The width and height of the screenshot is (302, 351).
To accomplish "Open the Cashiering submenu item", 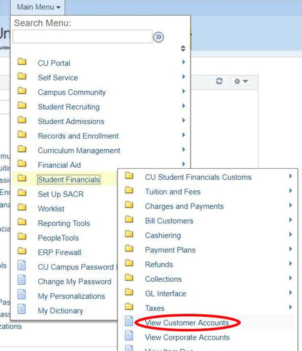I will [163, 235].
